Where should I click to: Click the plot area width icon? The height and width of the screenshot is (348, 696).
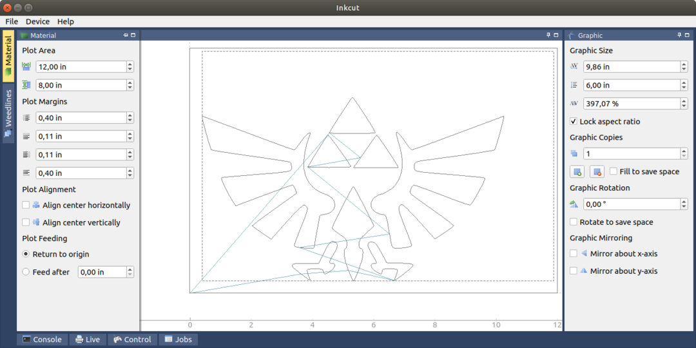click(26, 66)
